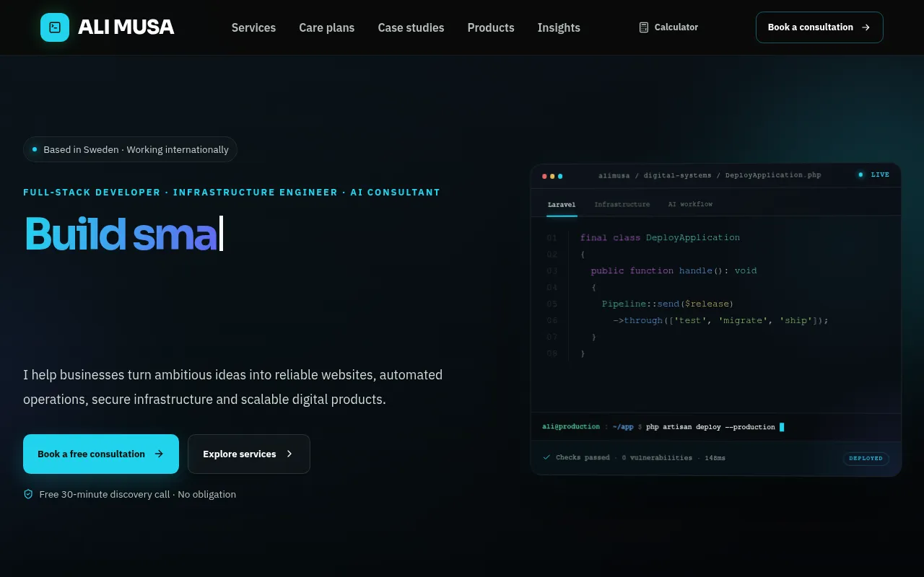Click the arrow icon on Book a free consultation
This screenshot has width=924, height=577.
(159, 454)
